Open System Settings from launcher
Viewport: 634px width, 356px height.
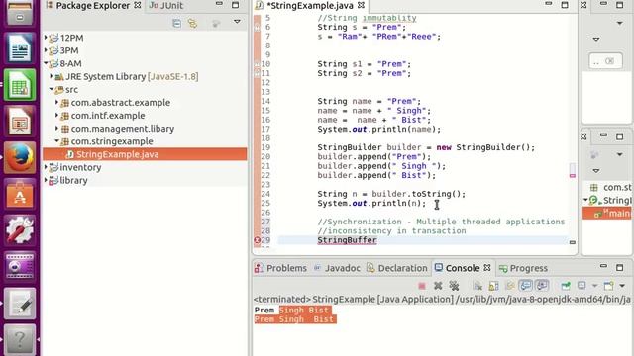point(20,229)
